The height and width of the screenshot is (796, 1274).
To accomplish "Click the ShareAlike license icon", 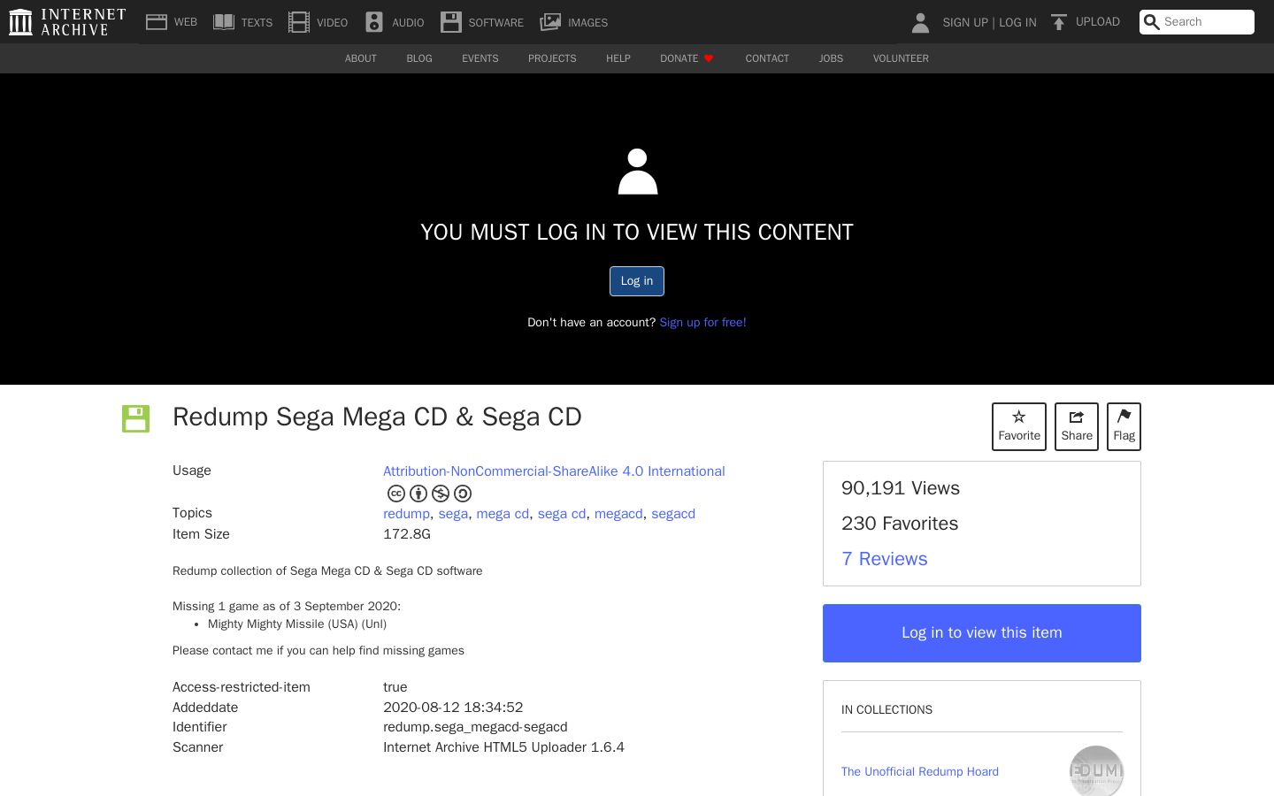I will click(x=463, y=494).
